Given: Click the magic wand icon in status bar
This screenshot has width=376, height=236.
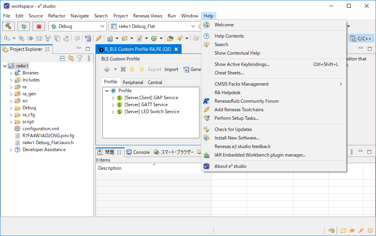Looking at the screenshot, I should click(361, 231).
